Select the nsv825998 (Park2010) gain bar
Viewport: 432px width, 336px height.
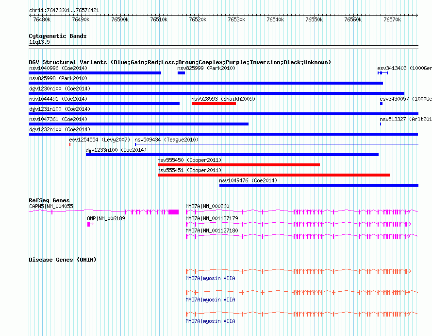[x=206, y=83]
